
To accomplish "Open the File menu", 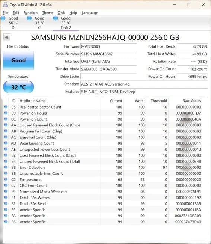I will 6,13.
